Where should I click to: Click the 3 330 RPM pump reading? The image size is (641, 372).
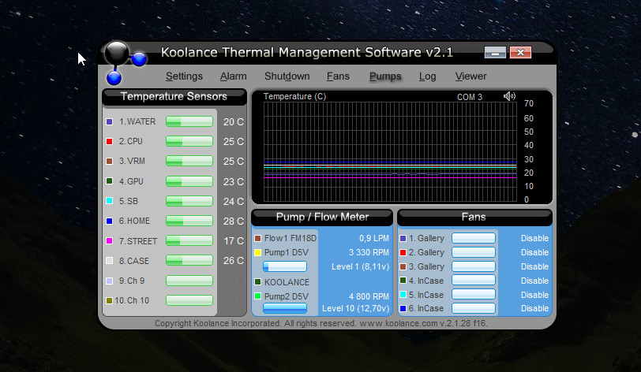point(369,252)
